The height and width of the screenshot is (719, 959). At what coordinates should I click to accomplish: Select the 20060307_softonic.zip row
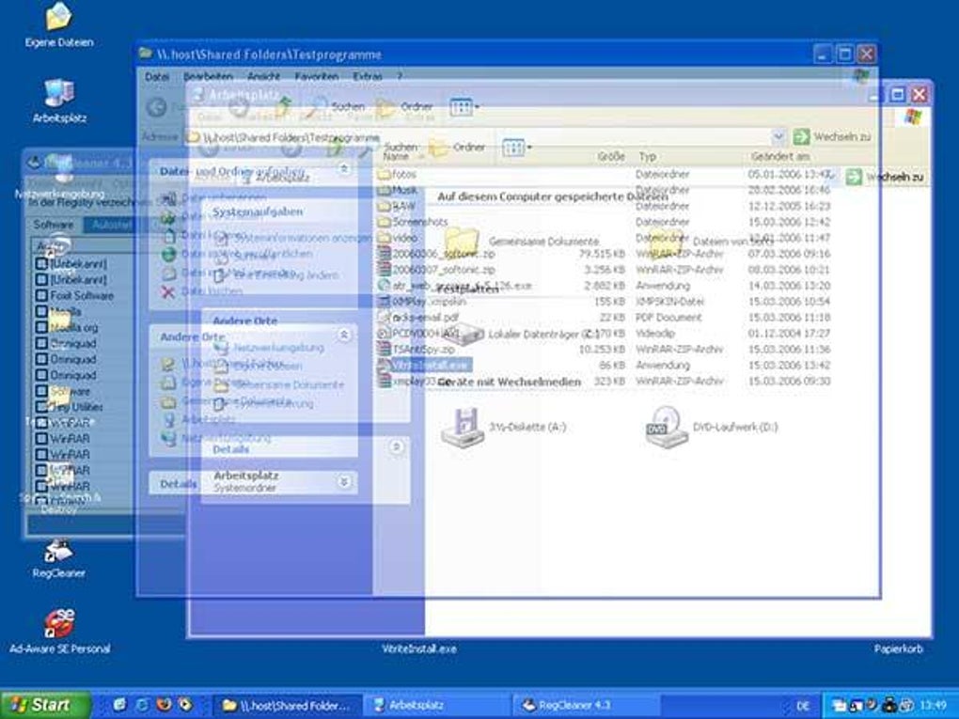point(436,270)
